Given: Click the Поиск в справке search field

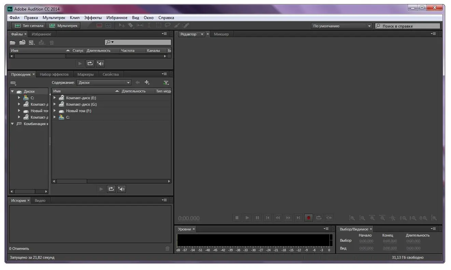Looking at the screenshot, I should (408, 26).
